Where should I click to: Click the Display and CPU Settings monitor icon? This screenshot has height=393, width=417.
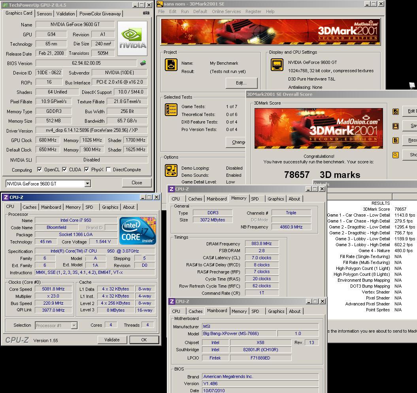pyautogui.click(x=277, y=65)
